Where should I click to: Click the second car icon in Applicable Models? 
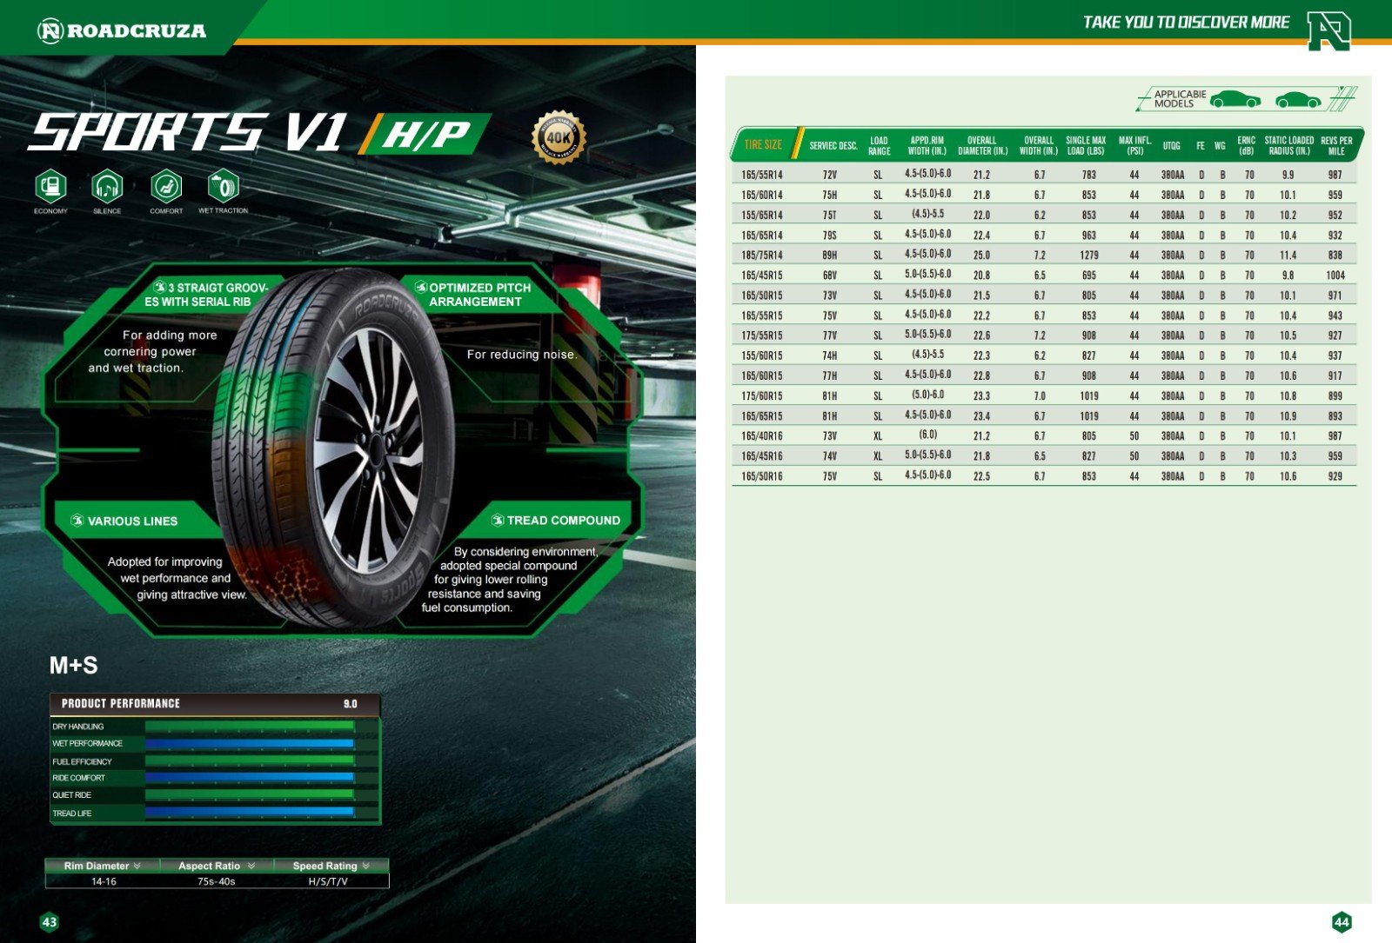(1298, 100)
